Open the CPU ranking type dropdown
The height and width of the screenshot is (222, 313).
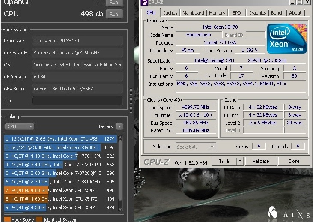point(19,126)
